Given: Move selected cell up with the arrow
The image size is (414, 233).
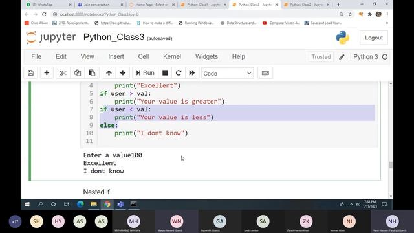Looking at the screenshot, I should click(109, 73).
